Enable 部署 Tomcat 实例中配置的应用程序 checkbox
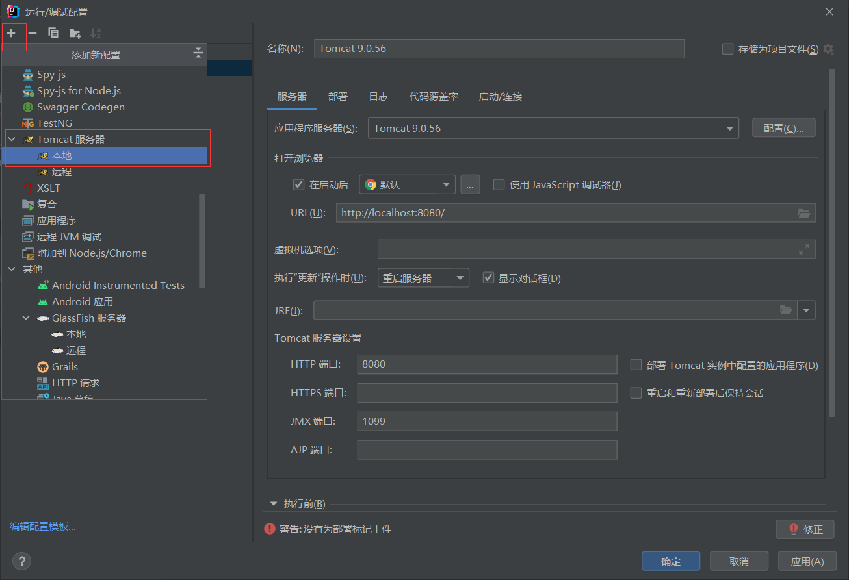Screen dimensions: 849x580 coord(636,365)
